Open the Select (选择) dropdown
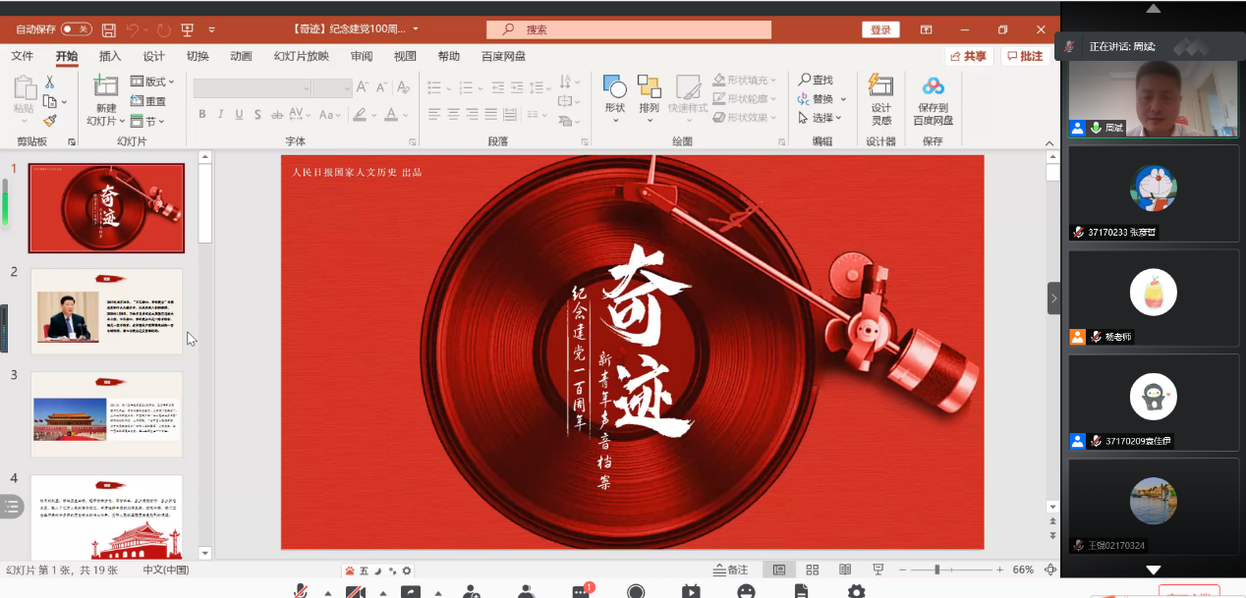This screenshot has height=598, width=1246. click(x=821, y=118)
